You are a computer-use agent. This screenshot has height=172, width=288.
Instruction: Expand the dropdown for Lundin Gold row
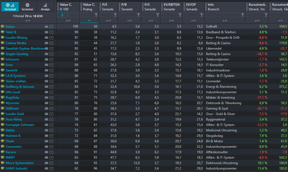pyautogui.click(x=51, y=114)
